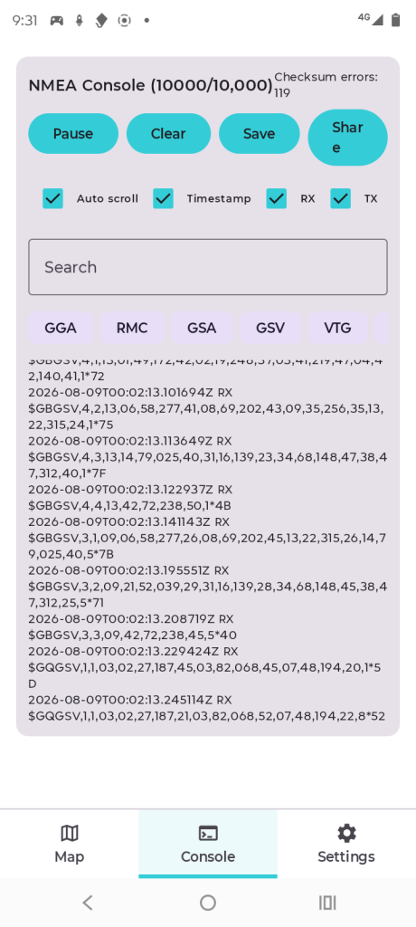Focus the Search input field
Image resolution: width=416 pixels, height=927 pixels.
click(x=208, y=267)
